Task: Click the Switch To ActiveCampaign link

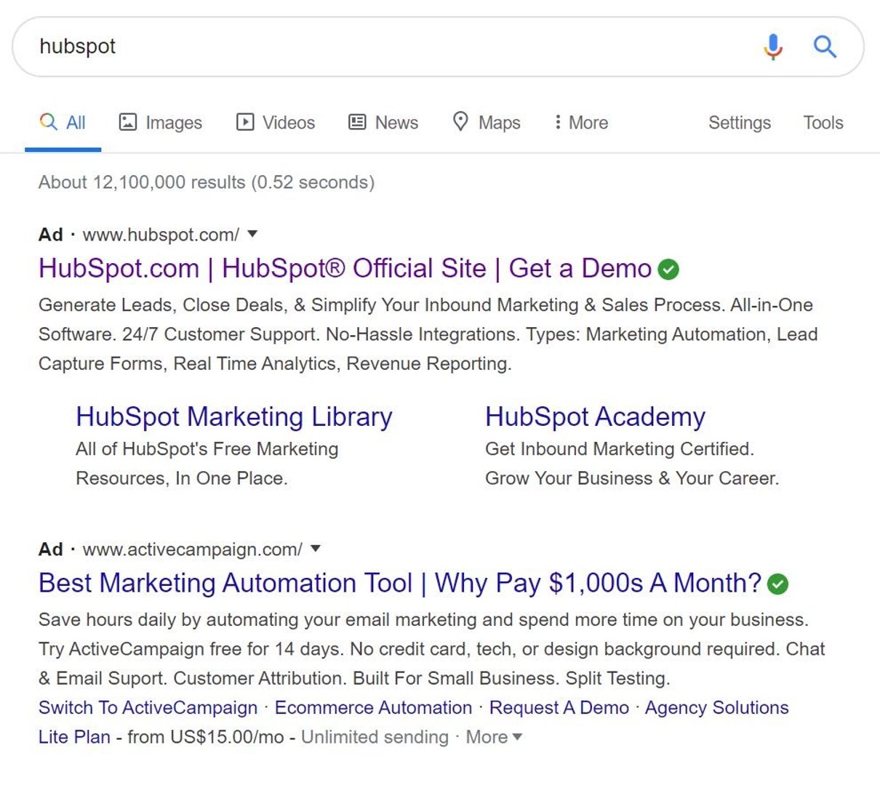Action: coord(147,707)
